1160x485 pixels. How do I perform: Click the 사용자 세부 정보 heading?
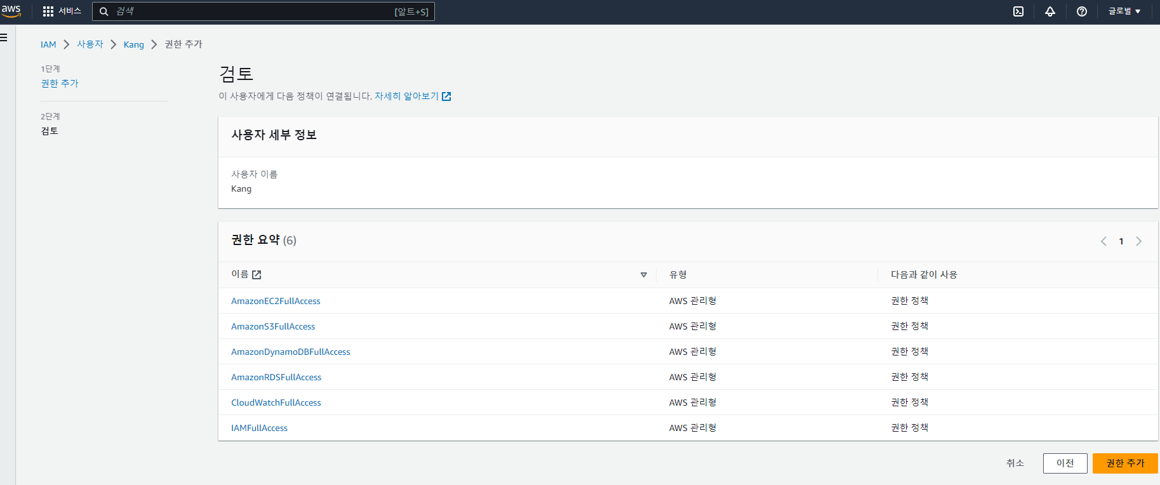274,135
